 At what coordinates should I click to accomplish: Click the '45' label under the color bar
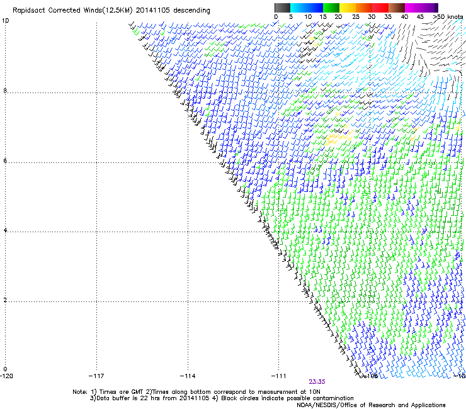[x=420, y=17]
